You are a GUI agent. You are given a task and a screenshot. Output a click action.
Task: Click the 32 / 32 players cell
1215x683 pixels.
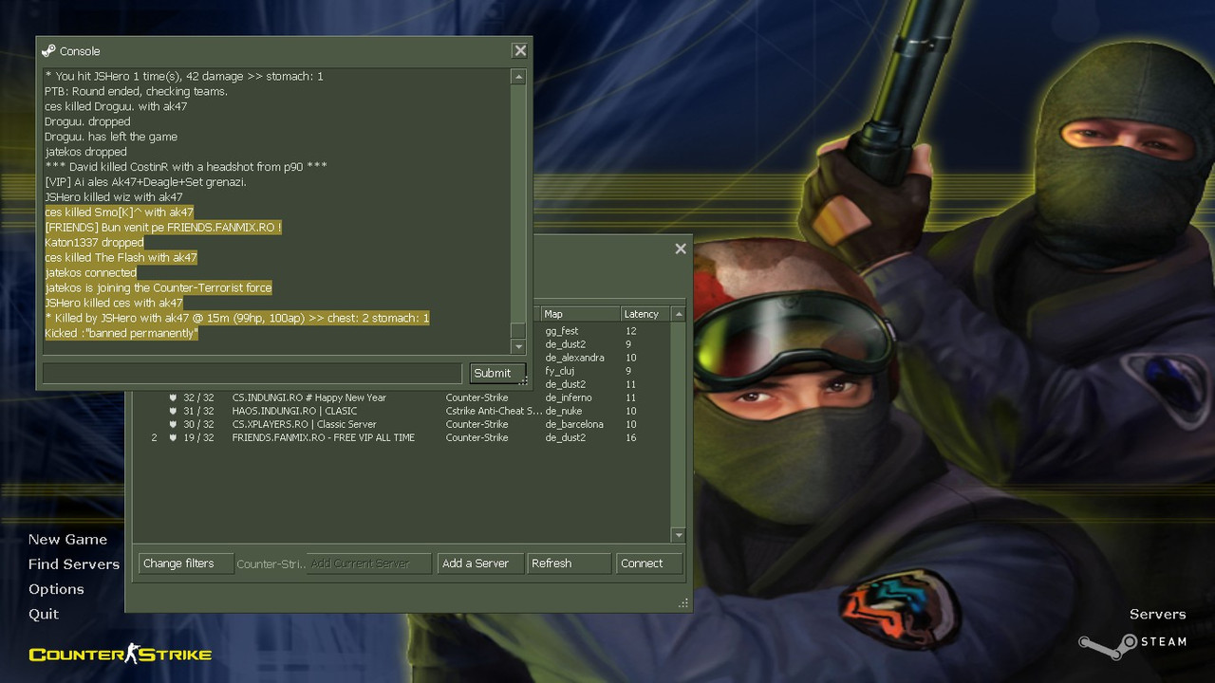click(x=198, y=397)
